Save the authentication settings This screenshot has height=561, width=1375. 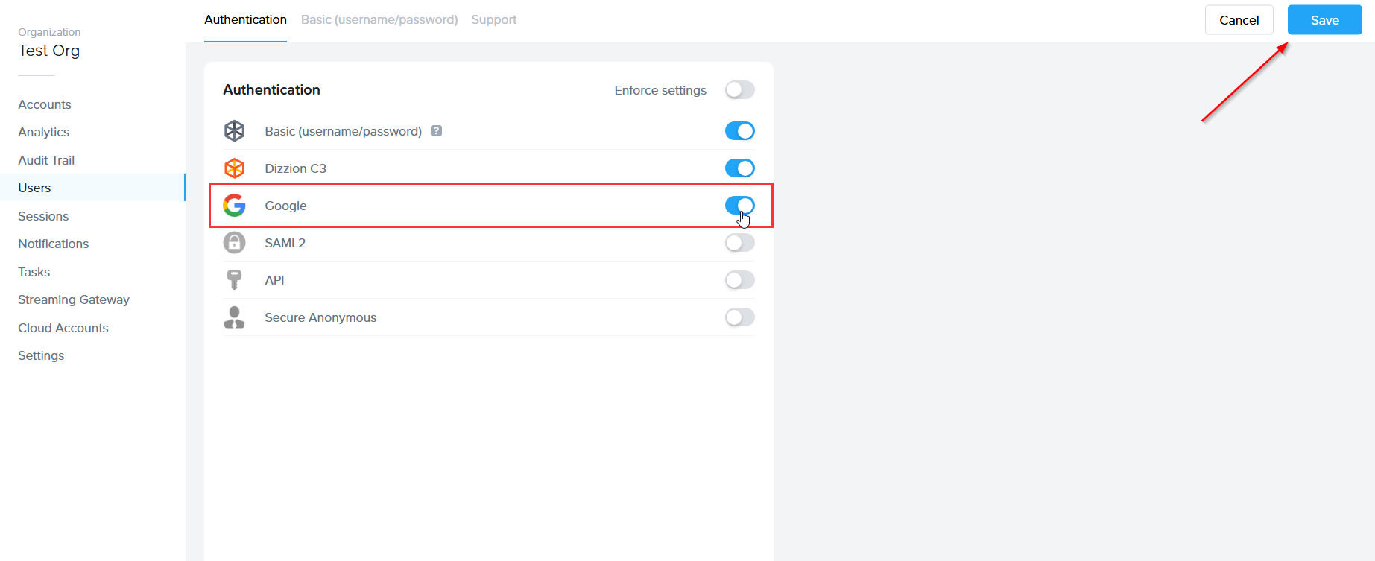(x=1324, y=19)
